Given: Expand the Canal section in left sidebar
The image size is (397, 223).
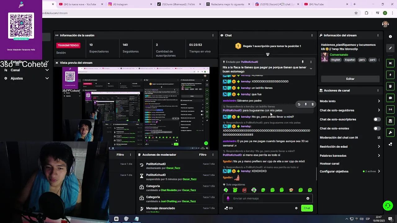Looking at the screenshot, I should tap(47, 70).
